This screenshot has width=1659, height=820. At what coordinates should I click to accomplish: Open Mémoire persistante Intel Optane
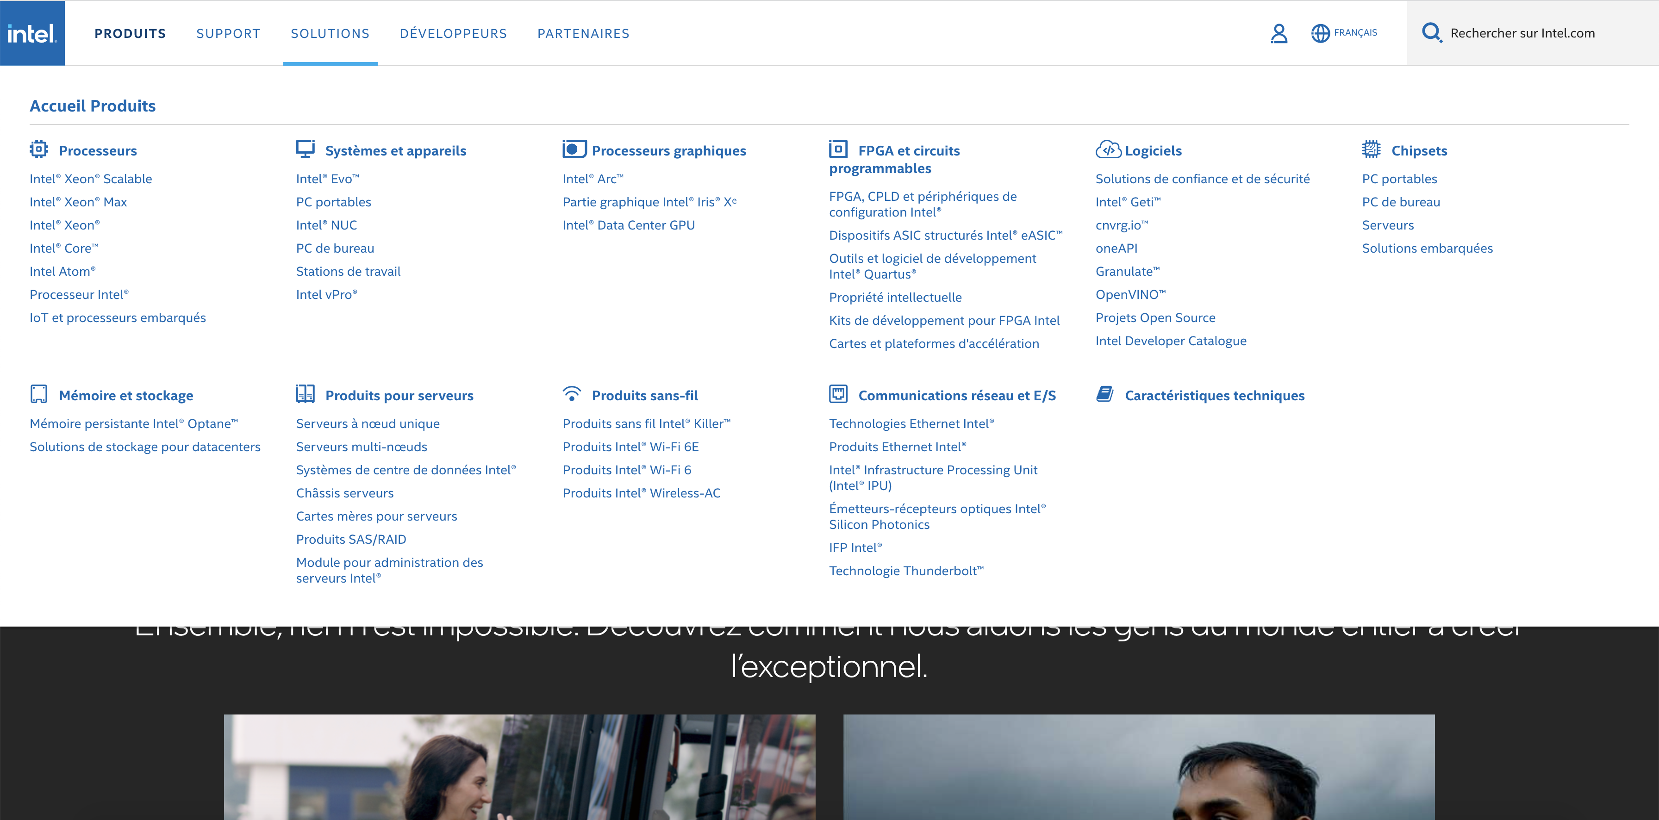[134, 423]
